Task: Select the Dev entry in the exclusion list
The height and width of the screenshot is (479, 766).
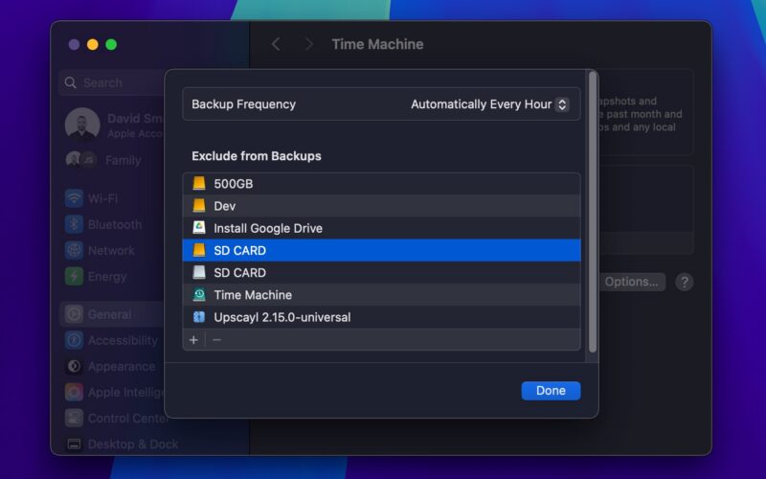Action: pos(381,206)
